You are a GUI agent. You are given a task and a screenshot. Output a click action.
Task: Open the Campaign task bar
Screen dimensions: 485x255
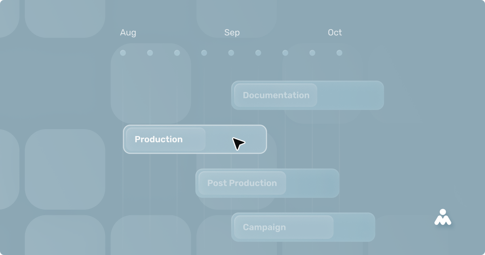point(303,227)
